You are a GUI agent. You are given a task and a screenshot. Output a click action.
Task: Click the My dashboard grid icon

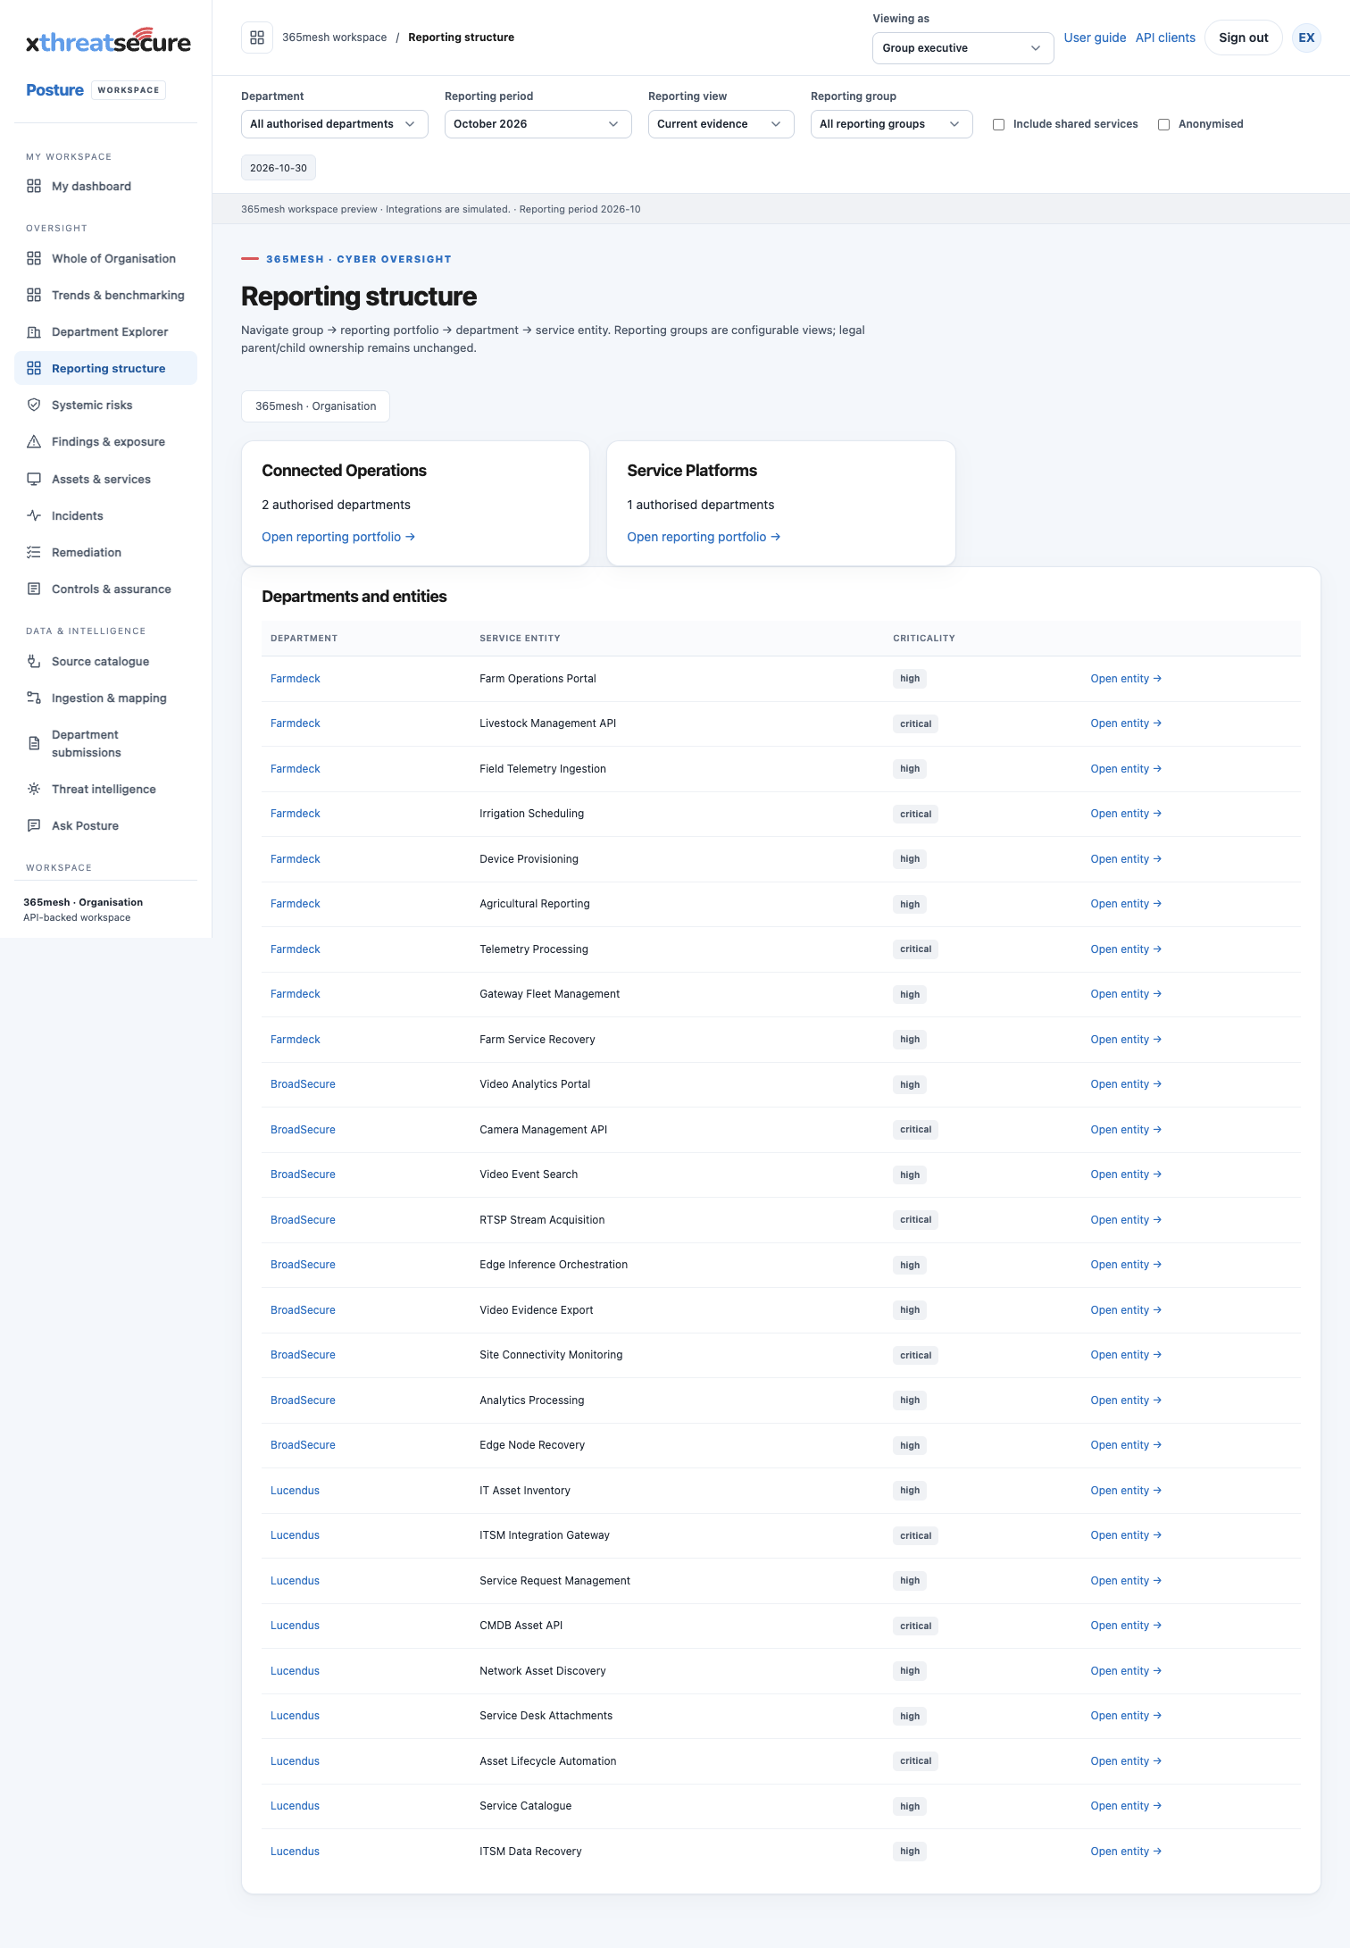[x=34, y=186]
